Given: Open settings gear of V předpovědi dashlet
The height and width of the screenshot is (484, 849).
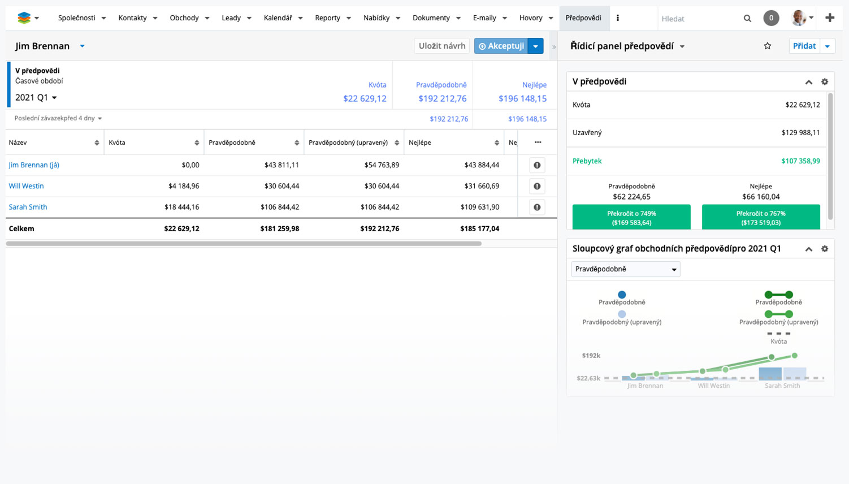Looking at the screenshot, I should [825, 82].
